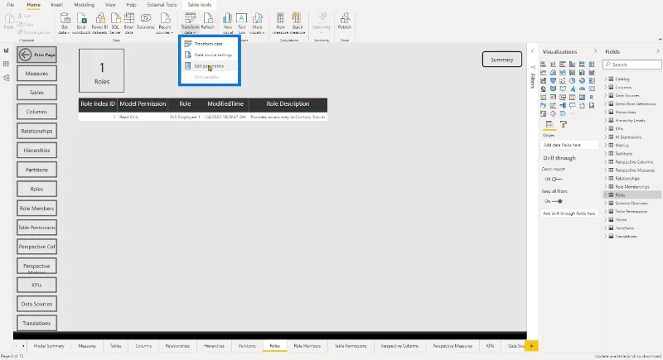Create a Quick measure
663x360 pixels.
[x=298, y=23]
